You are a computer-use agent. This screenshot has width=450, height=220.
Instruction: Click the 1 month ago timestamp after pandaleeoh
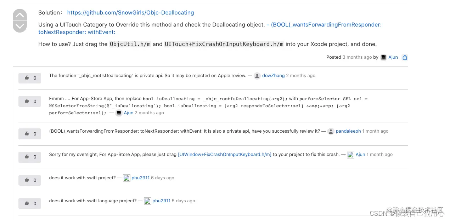click(x=375, y=131)
